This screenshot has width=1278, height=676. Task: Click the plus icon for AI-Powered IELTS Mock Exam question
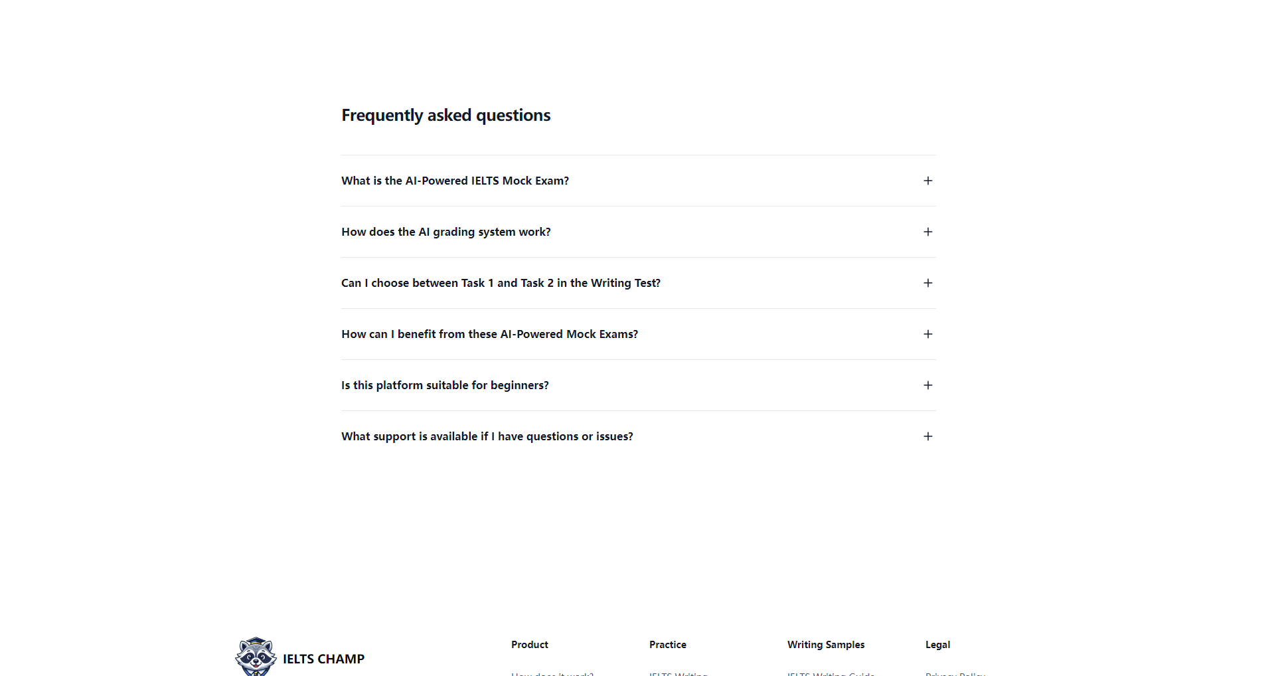tap(927, 181)
